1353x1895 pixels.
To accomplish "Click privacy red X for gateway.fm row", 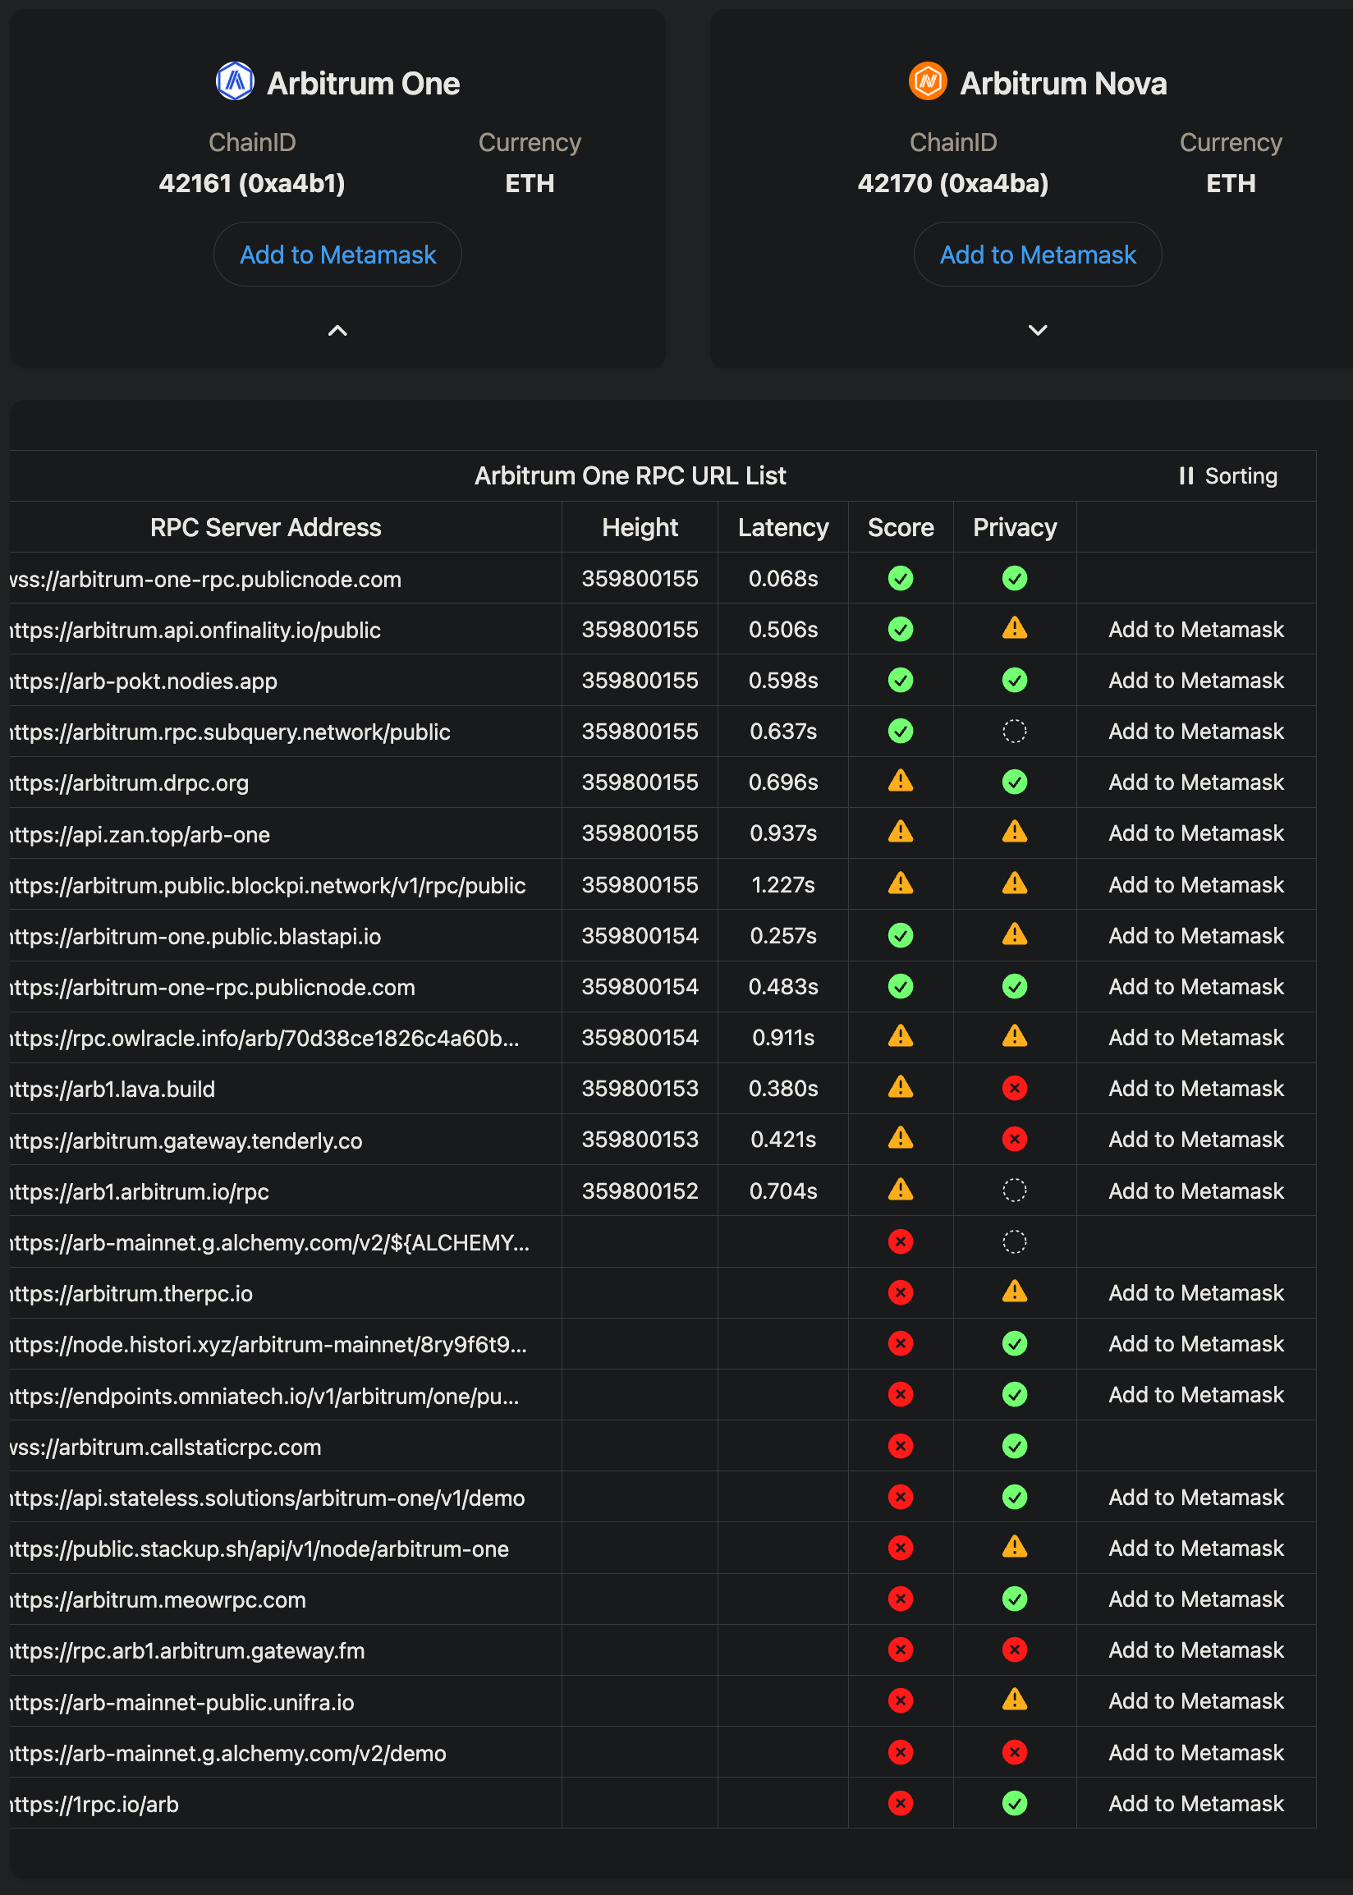I will [1015, 1650].
